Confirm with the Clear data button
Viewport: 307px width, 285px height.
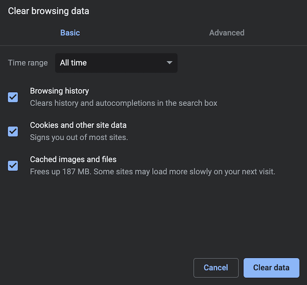pyautogui.click(x=271, y=267)
